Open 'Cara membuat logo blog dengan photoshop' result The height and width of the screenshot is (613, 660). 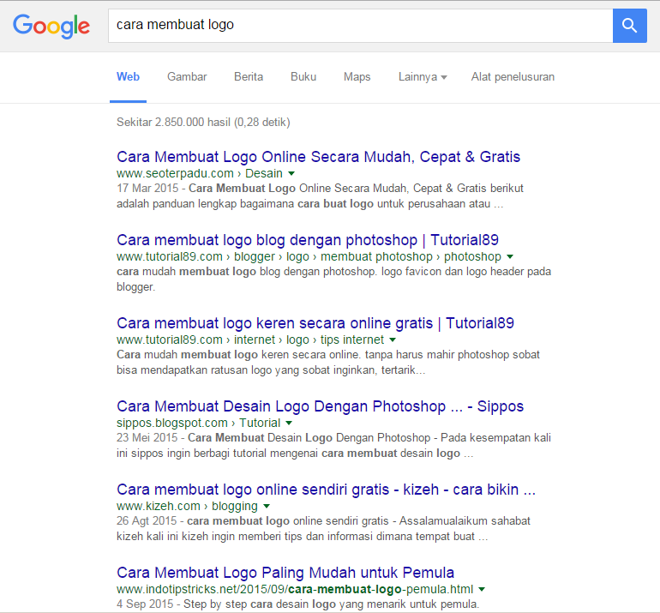pyautogui.click(x=308, y=240)
